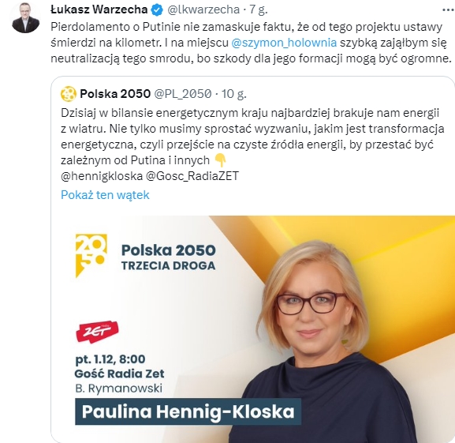Open the Łukasz Warzecha display name
The image size is (455, 443).
click(x=99, y=9)
